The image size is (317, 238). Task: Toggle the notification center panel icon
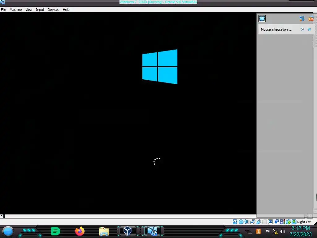tap(262, 19)
